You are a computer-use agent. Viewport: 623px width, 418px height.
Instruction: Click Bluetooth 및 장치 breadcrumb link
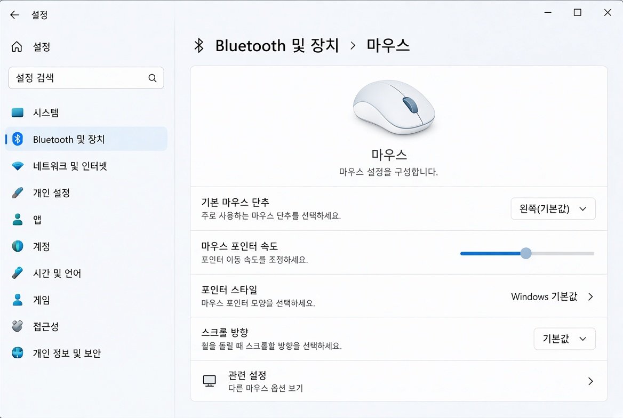[277, 45]
